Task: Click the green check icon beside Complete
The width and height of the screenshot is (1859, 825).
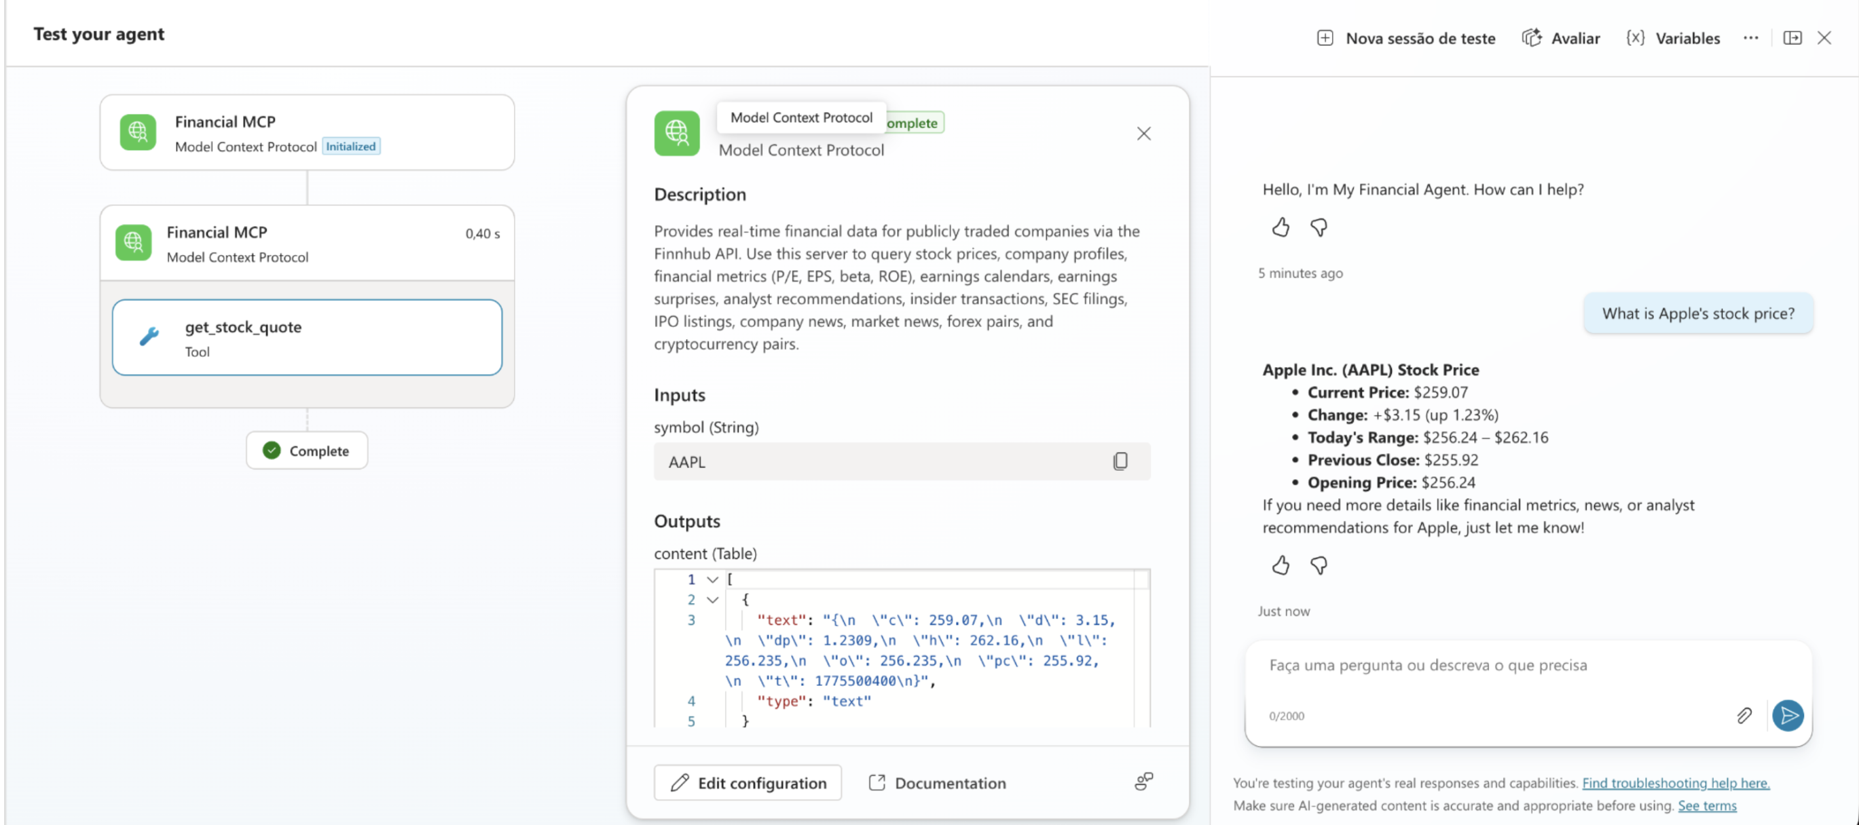Action: point(272,450)
